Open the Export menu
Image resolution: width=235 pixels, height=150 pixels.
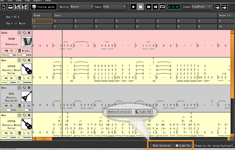38,1
